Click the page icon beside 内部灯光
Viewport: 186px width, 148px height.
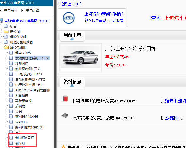pyautogui.click(x=11, y=122)
